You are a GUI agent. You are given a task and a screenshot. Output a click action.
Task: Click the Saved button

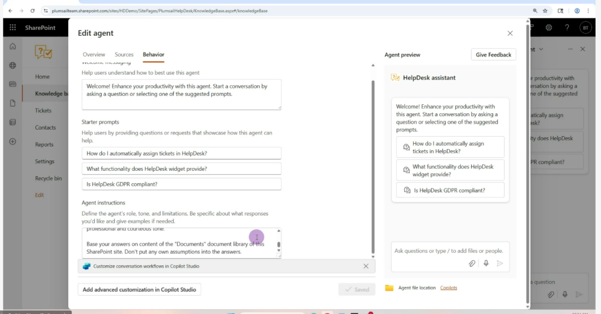tap(356, 289)
